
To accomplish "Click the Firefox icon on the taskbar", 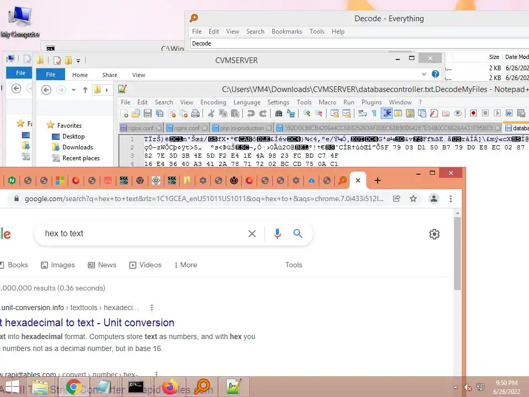I will [x=170, y=387].
